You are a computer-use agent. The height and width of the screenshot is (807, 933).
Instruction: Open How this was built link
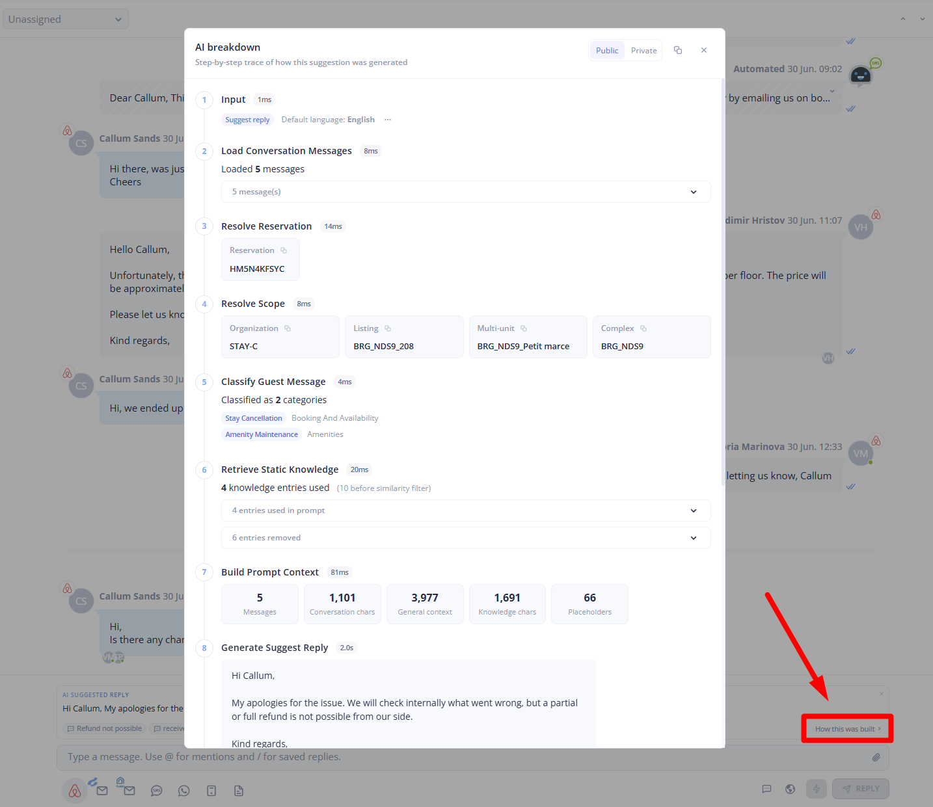(x=847, y=729)
